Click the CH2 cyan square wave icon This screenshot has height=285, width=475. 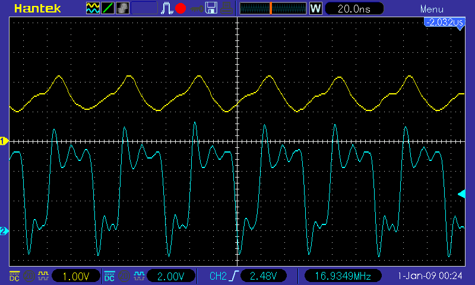[139, 276]
